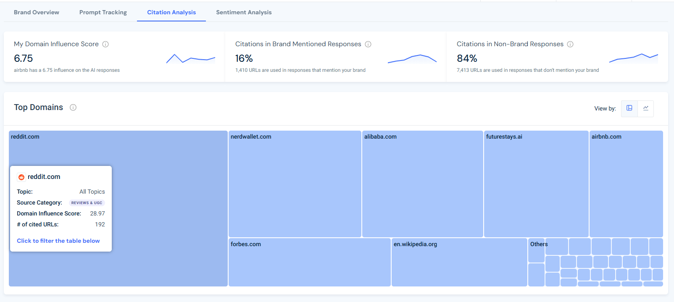Click 'Click to filter the table below' link

(58, 241)
